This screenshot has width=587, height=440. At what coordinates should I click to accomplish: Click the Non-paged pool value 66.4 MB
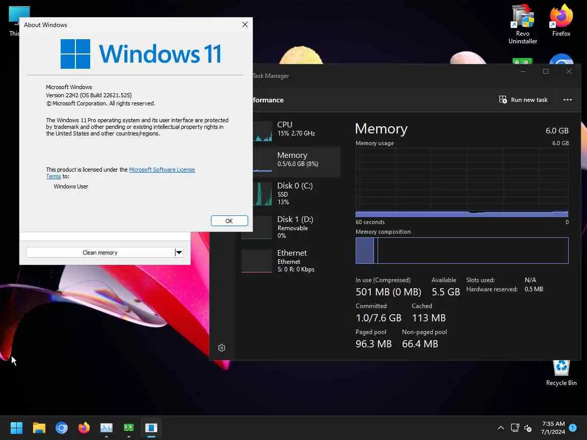pyautogui.click(x=420, y=344)
